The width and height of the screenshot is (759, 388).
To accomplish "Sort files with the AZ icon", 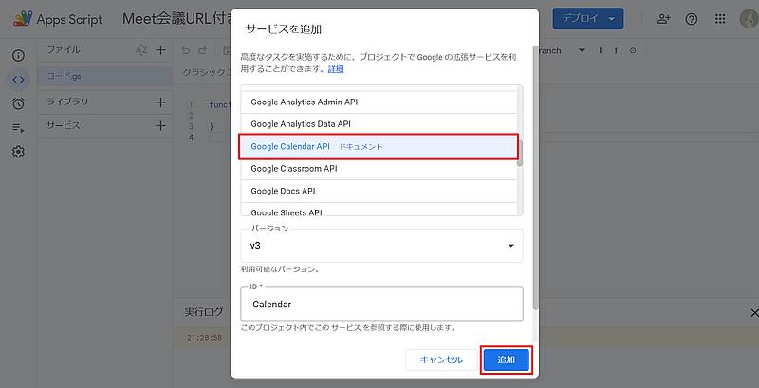I will (x=140, y=50).
